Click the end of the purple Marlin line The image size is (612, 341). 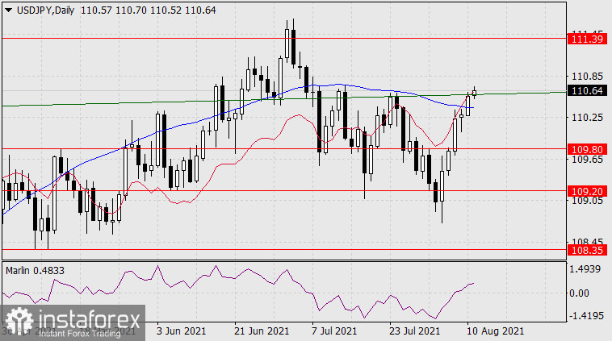point(474,284)
